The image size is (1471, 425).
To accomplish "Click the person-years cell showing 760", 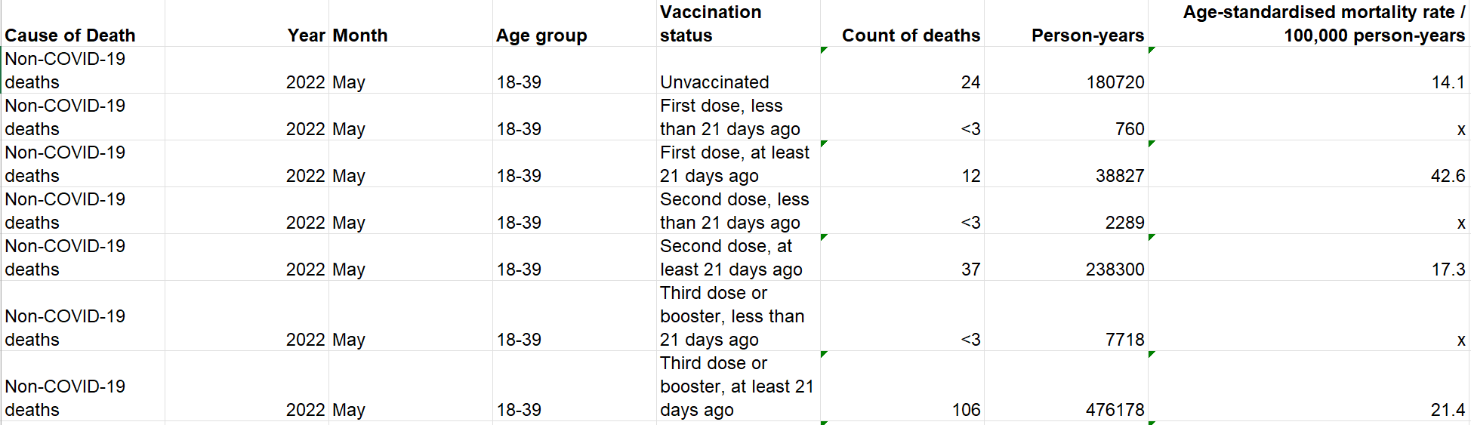I will point(1066,117).
